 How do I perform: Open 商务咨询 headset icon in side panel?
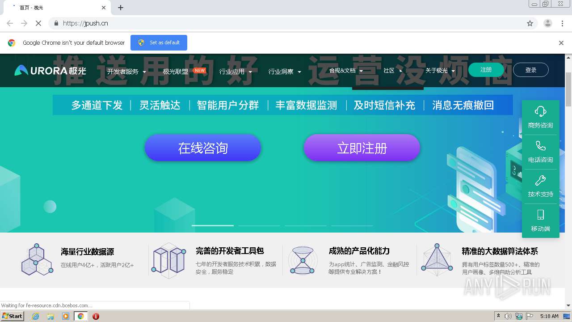(x=540, y=111)
